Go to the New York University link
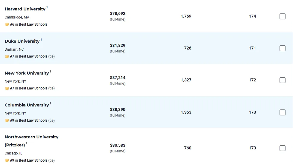 pyautogui.click(x=27, y=73)
